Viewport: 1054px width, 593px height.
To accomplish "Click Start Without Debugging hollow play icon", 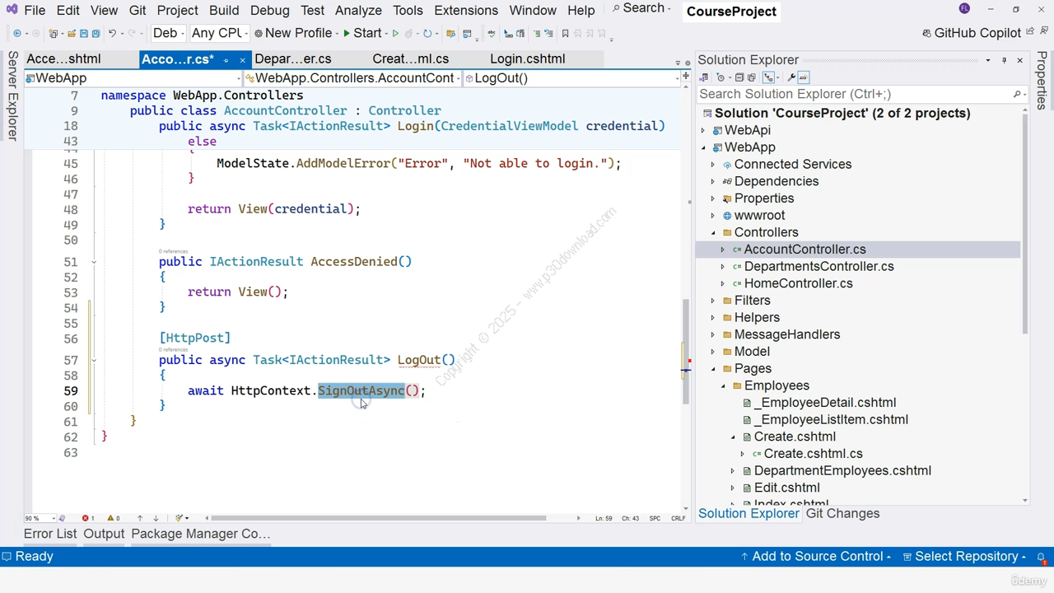I will 395,34.
